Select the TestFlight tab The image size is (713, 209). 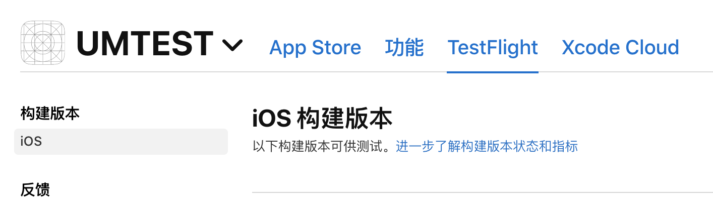coord(493,48)
